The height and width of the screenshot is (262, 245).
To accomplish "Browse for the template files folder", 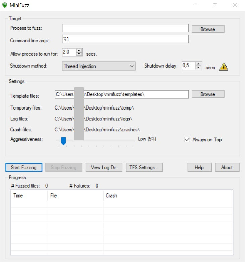I will 208,94.
